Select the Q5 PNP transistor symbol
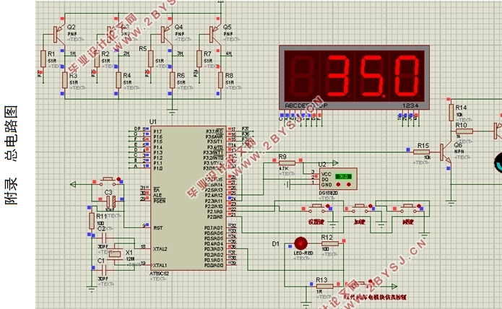This screenshot has width=502, height=309. (214, 34)
